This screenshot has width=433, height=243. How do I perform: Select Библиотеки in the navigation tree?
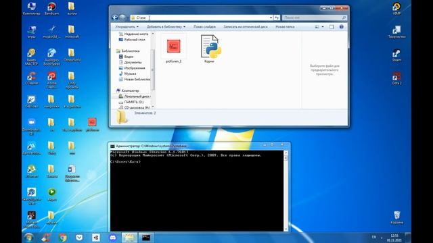[x=128, y=51]
